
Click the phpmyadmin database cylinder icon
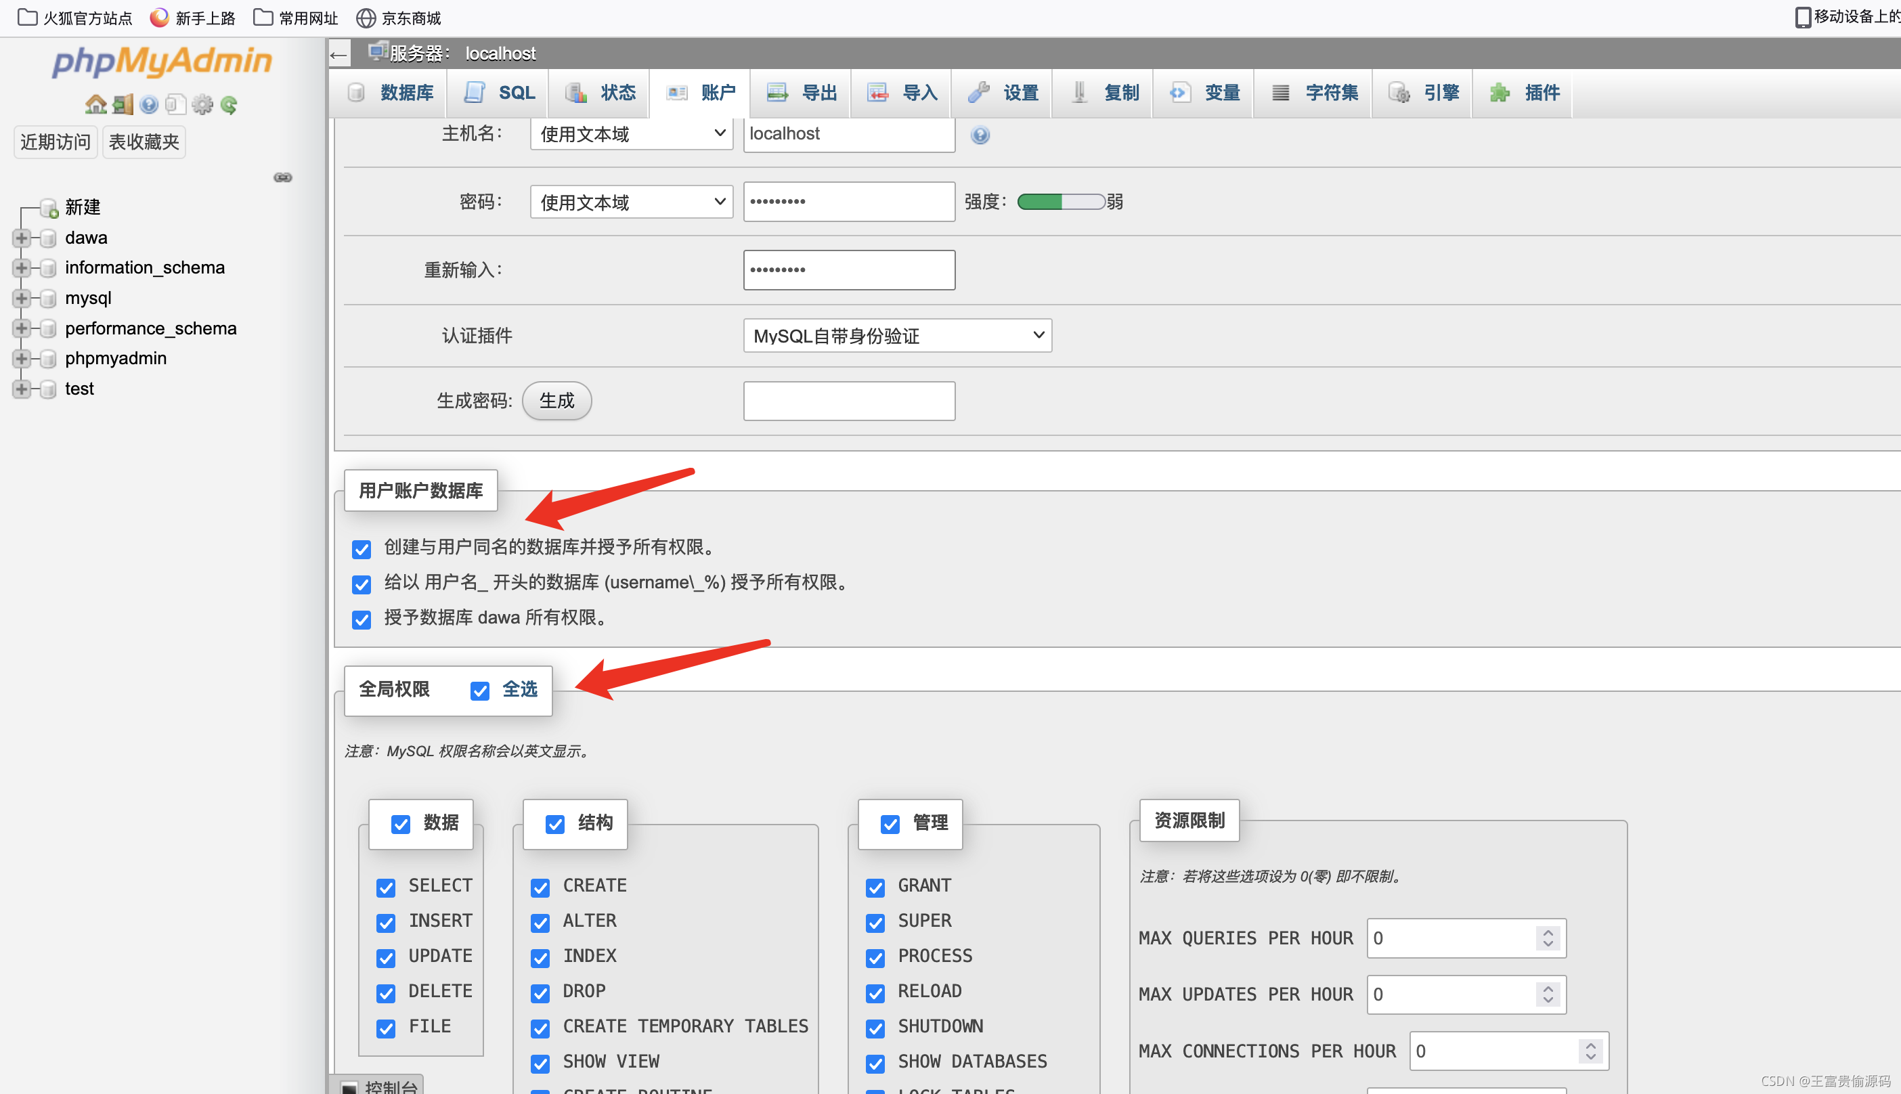point(48,359)
